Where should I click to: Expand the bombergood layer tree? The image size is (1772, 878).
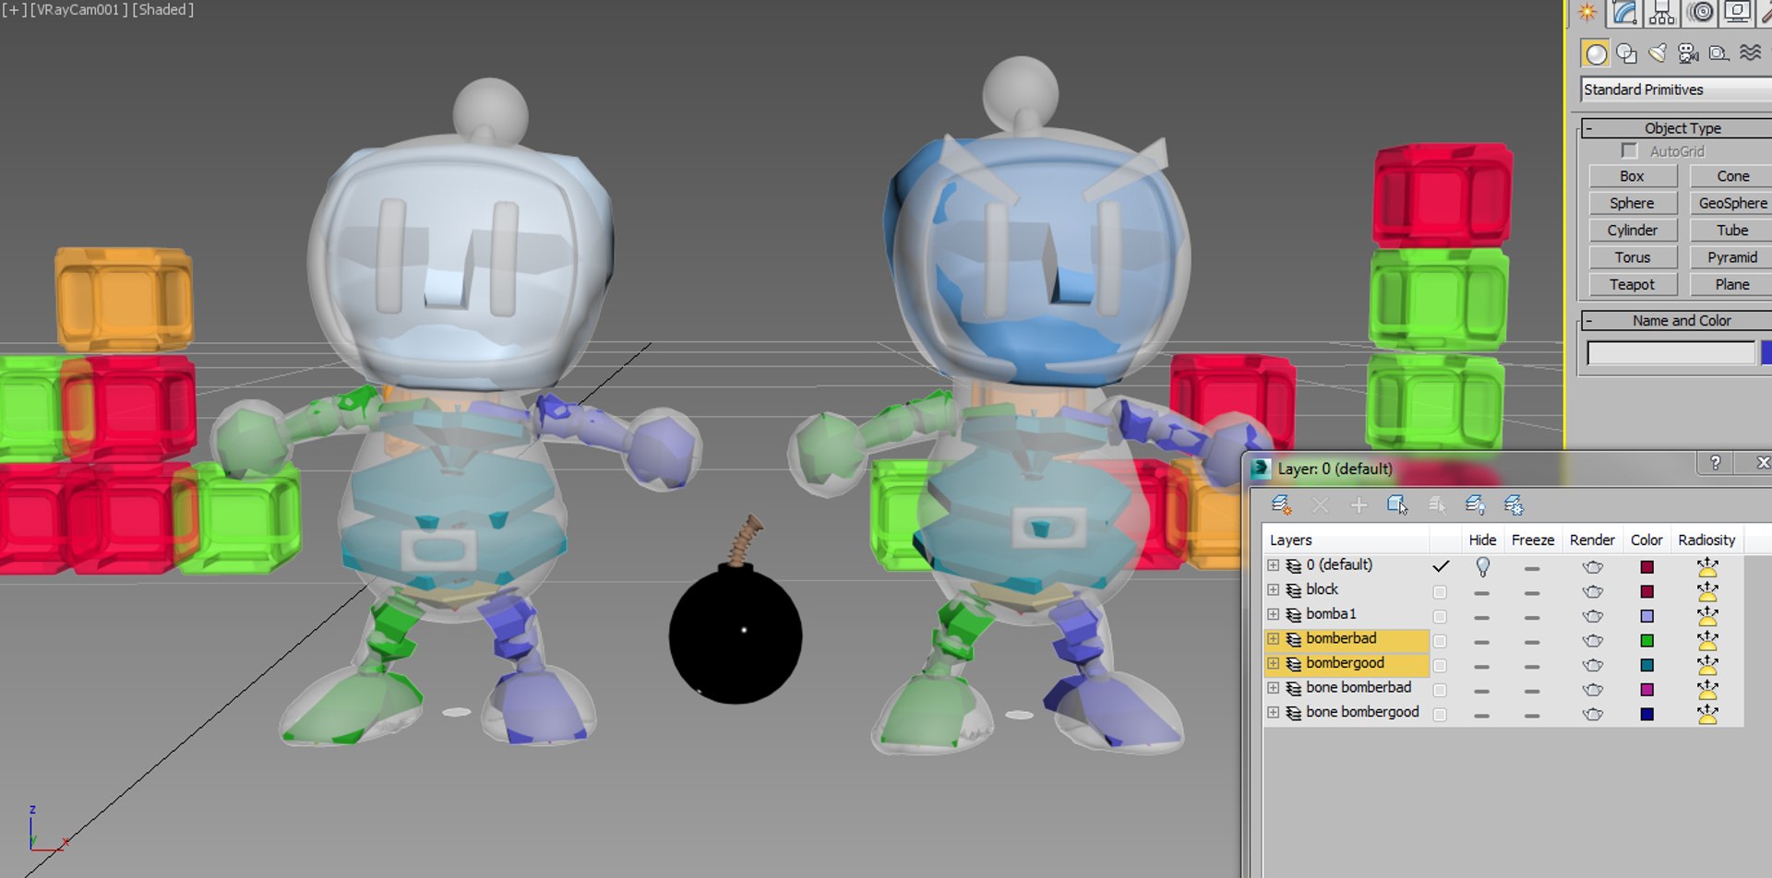pyautogui.click(x=1274, y=664)
